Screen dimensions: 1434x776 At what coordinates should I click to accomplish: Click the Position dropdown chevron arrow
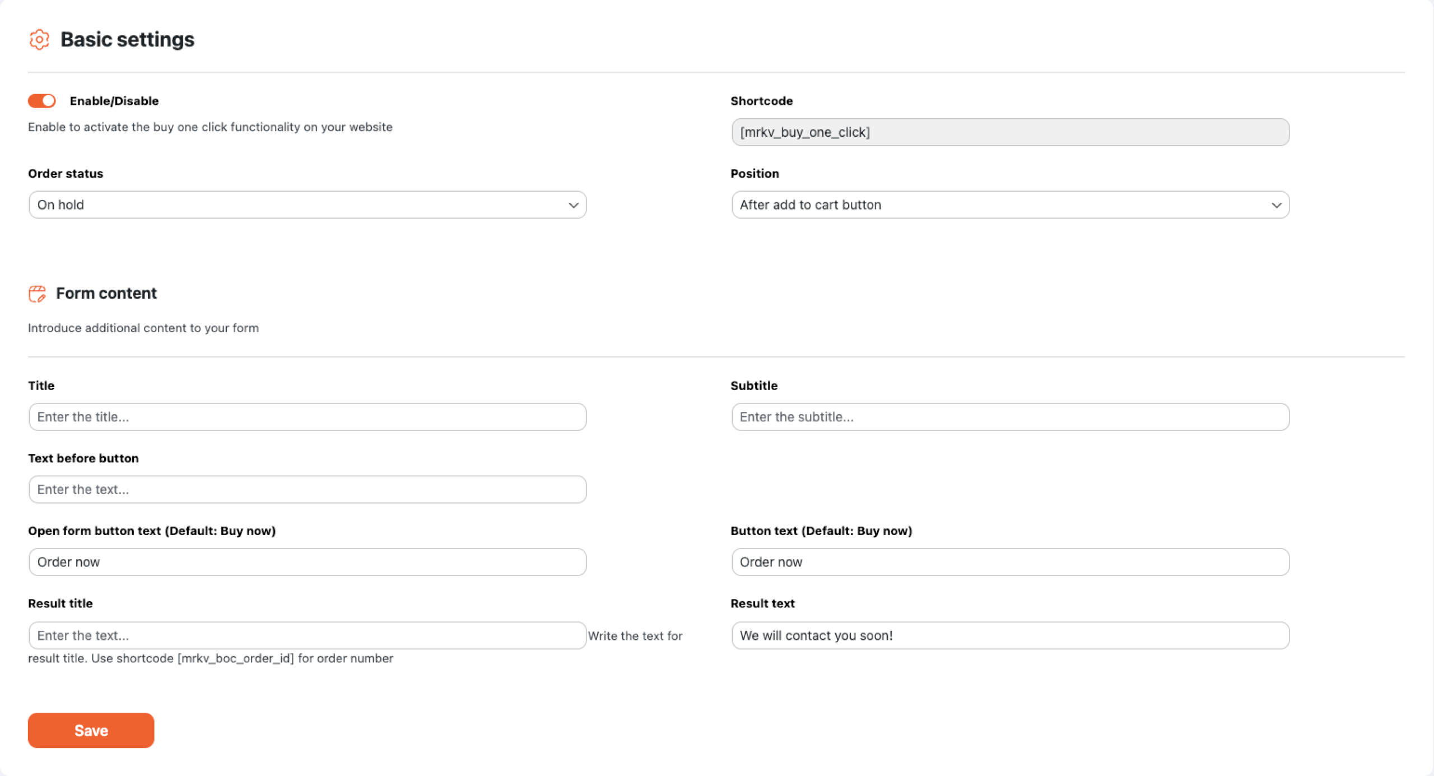(x=1276, y=205)
